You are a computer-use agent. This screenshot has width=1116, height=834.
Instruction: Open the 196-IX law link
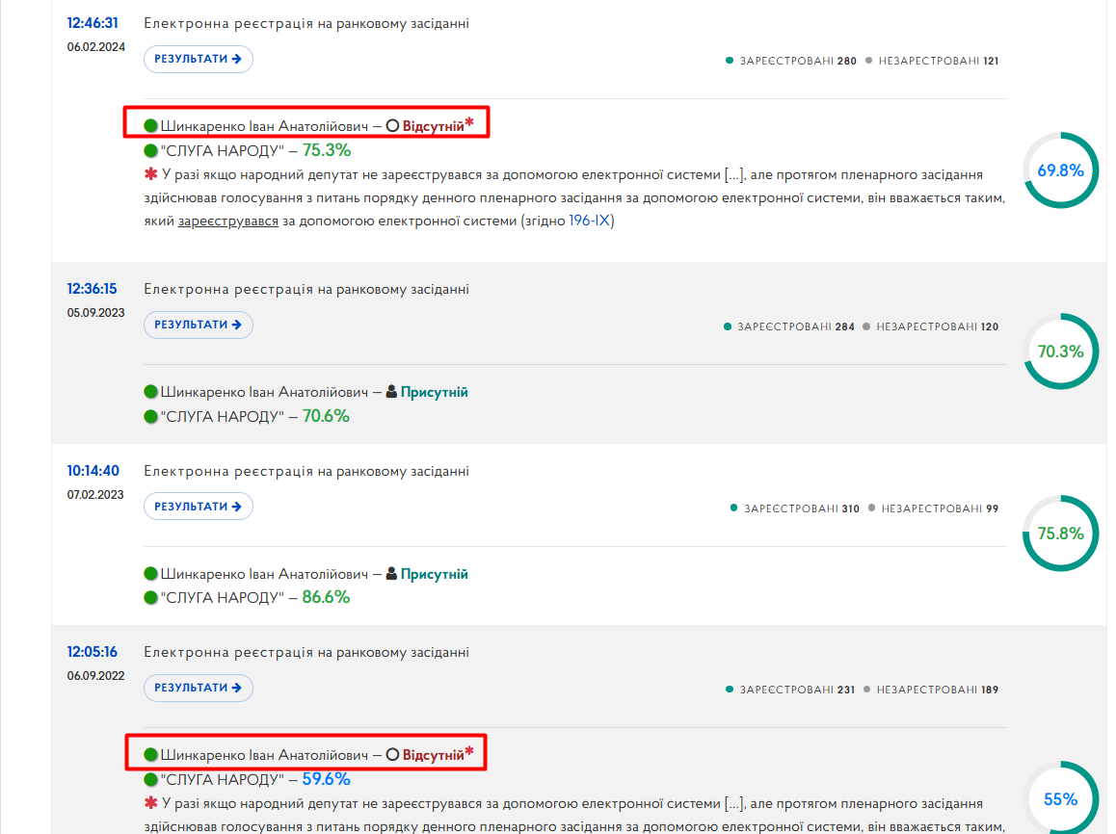pos(589,221)
